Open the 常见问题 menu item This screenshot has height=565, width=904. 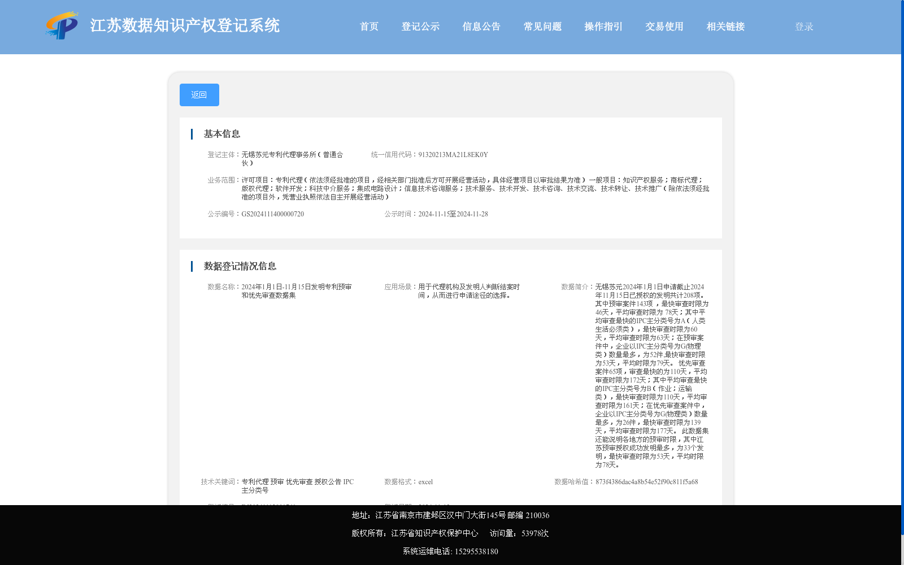(x=542, y=27)
